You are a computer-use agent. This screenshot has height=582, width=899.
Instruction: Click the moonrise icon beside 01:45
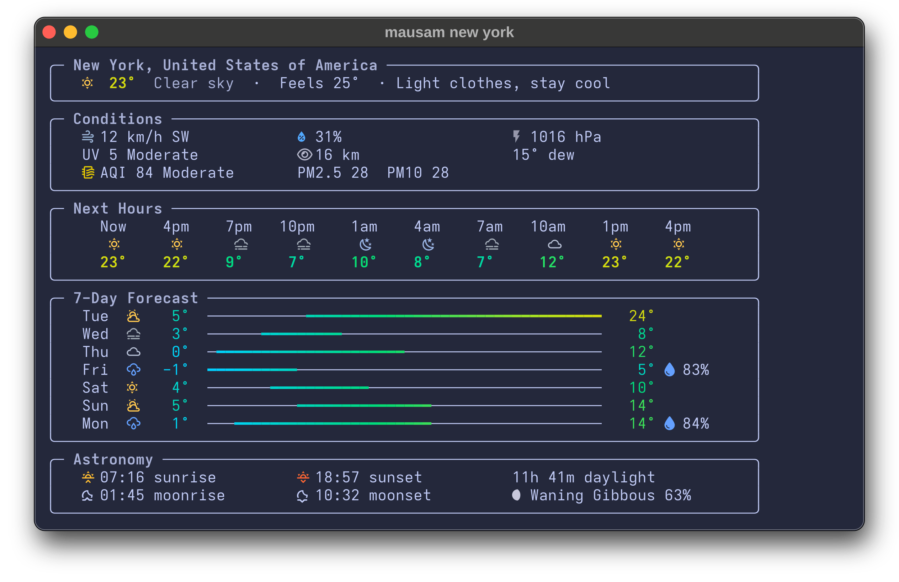(87, 496)
